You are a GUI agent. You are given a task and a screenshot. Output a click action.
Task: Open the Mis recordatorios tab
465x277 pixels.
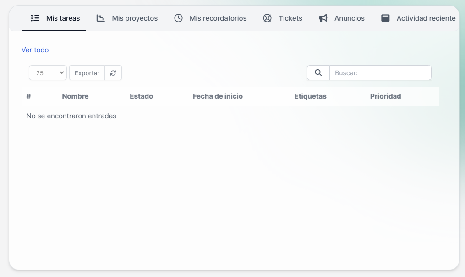coord(218,18)
